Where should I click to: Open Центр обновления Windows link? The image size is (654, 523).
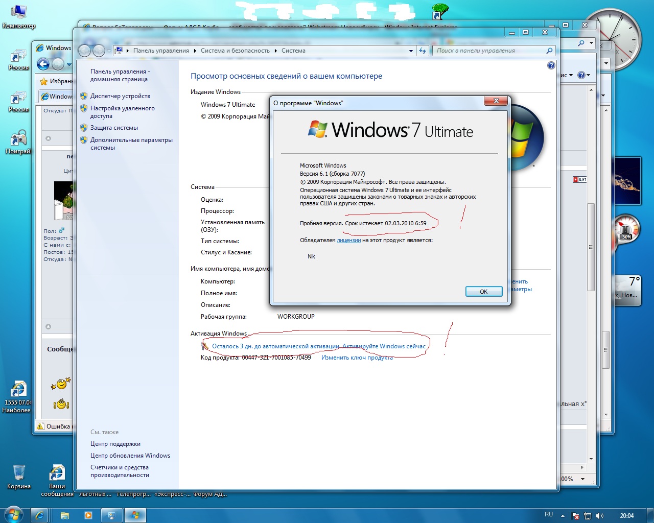(x=130, y=456)
